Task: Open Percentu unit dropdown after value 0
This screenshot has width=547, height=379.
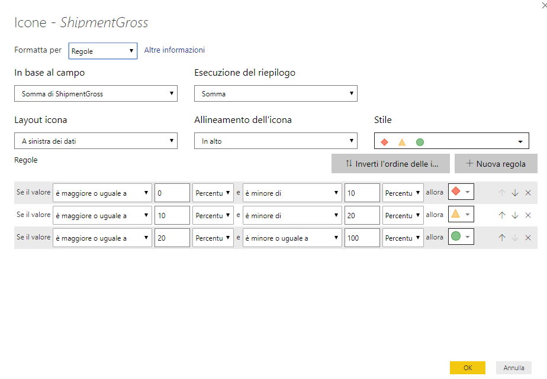Action: pyautogui.click(x=213, y=193)
